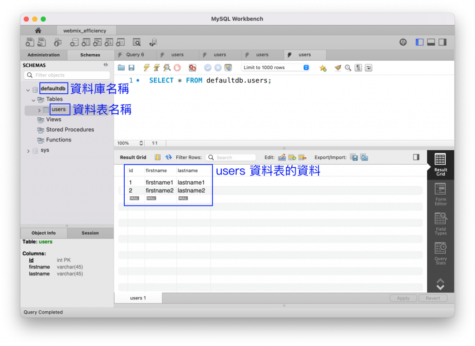Viewport: 475px width, 346px height.
Task: Toggle the left sidebar panel
Action: (419, 42)
